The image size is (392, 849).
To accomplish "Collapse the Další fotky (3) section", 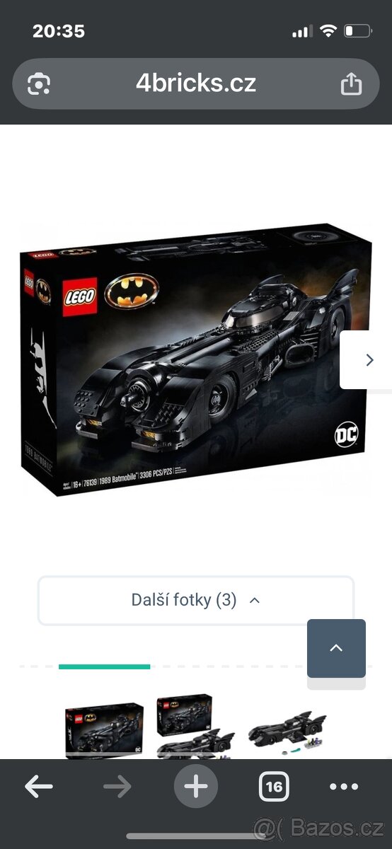I will pyautogui.click(x=196, y=601).
